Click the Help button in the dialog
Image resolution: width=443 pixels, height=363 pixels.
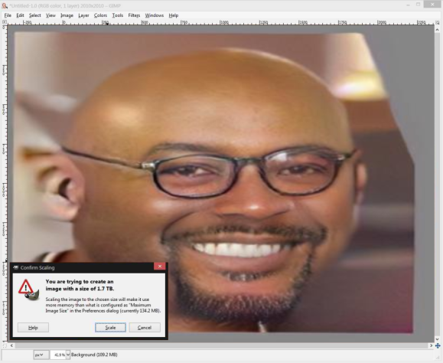[33, 327]
